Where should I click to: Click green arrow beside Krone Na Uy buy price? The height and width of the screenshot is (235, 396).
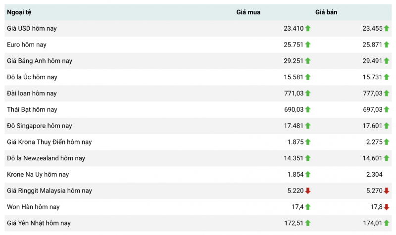click(308, 175)
